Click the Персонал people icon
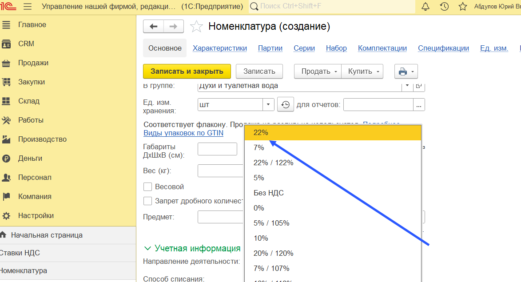Viewport: 521px width, 282px height. [6, 177]
